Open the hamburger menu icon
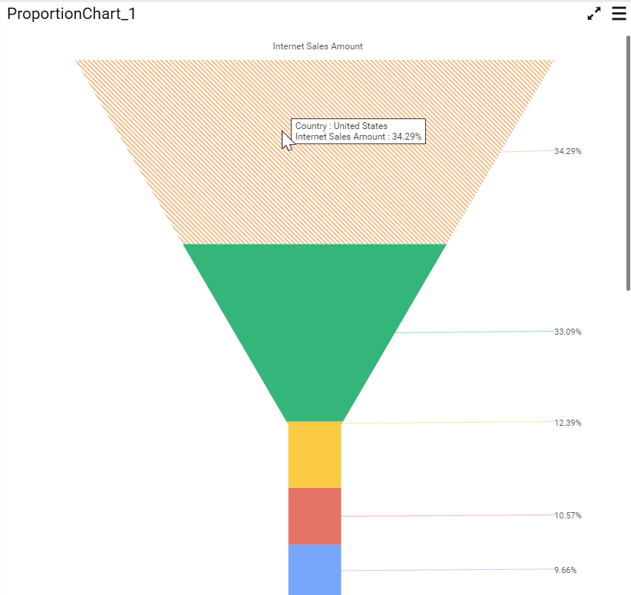631x595 pixels. coord(619,14)
